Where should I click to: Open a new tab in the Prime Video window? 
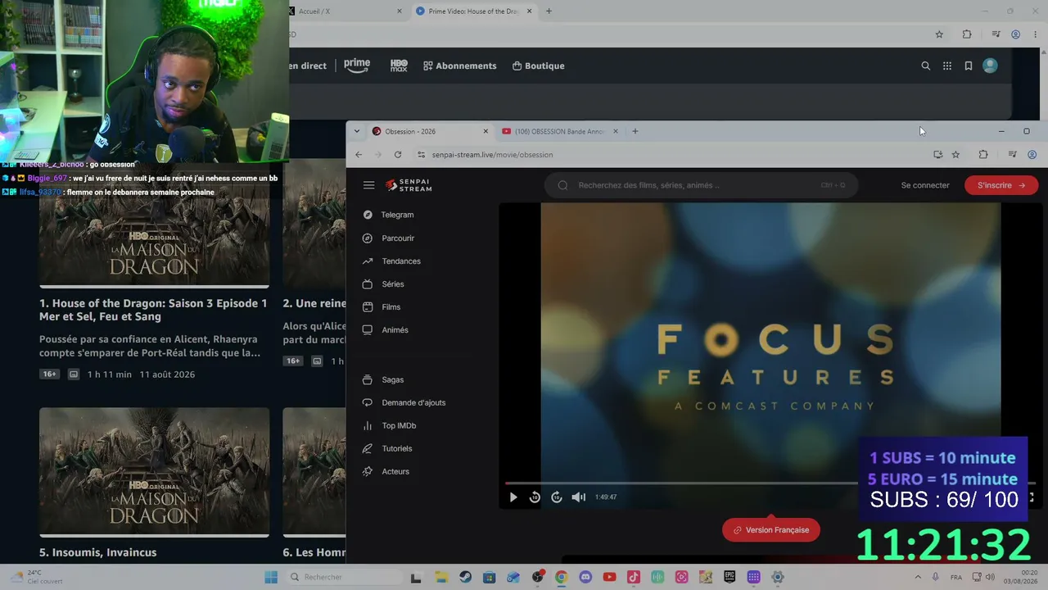click(549, 11)
